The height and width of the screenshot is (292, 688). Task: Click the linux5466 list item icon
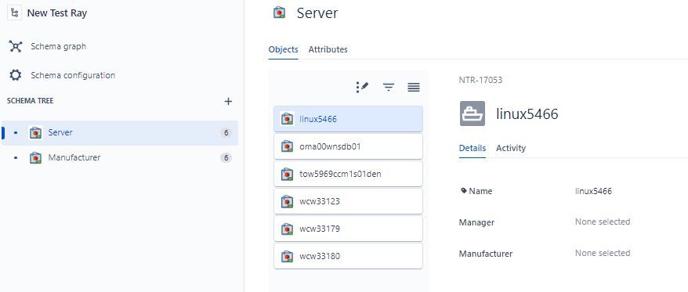(x=287, y=119)
